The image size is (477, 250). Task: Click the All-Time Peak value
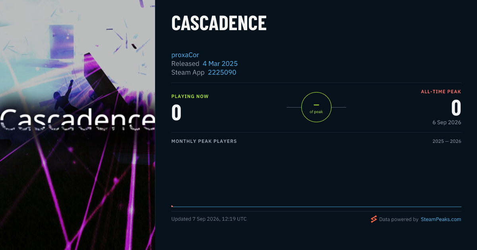point(456,108)
